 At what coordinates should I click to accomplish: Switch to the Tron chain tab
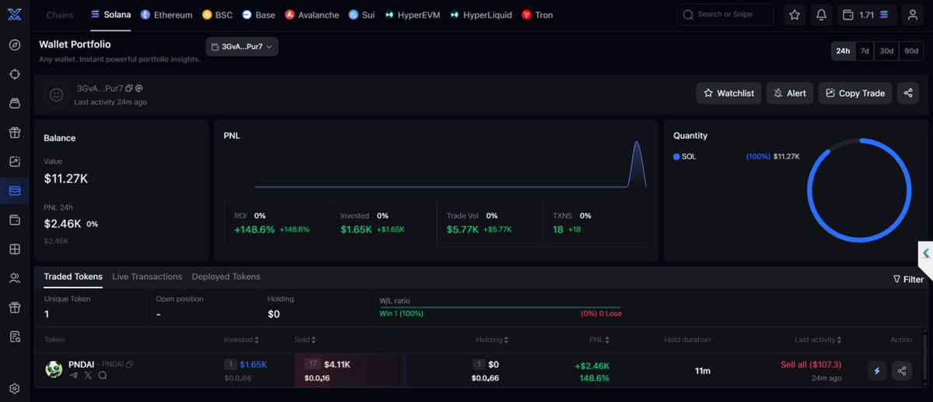(x=537, y=15)
